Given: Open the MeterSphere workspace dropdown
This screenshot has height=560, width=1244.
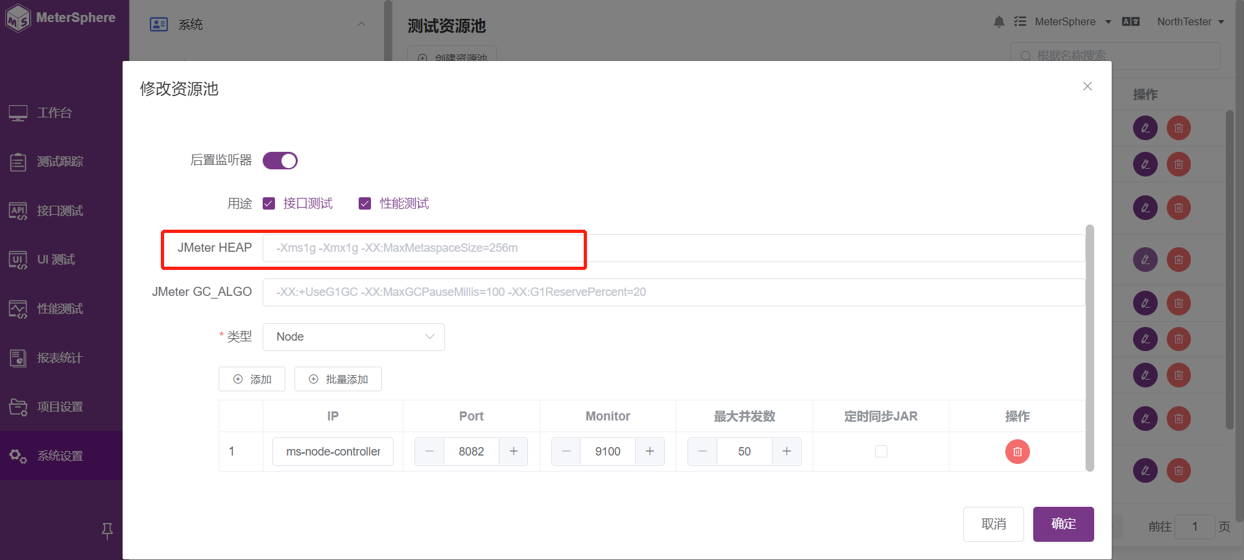Looking at the screenshot, I should coord(1073,21).
